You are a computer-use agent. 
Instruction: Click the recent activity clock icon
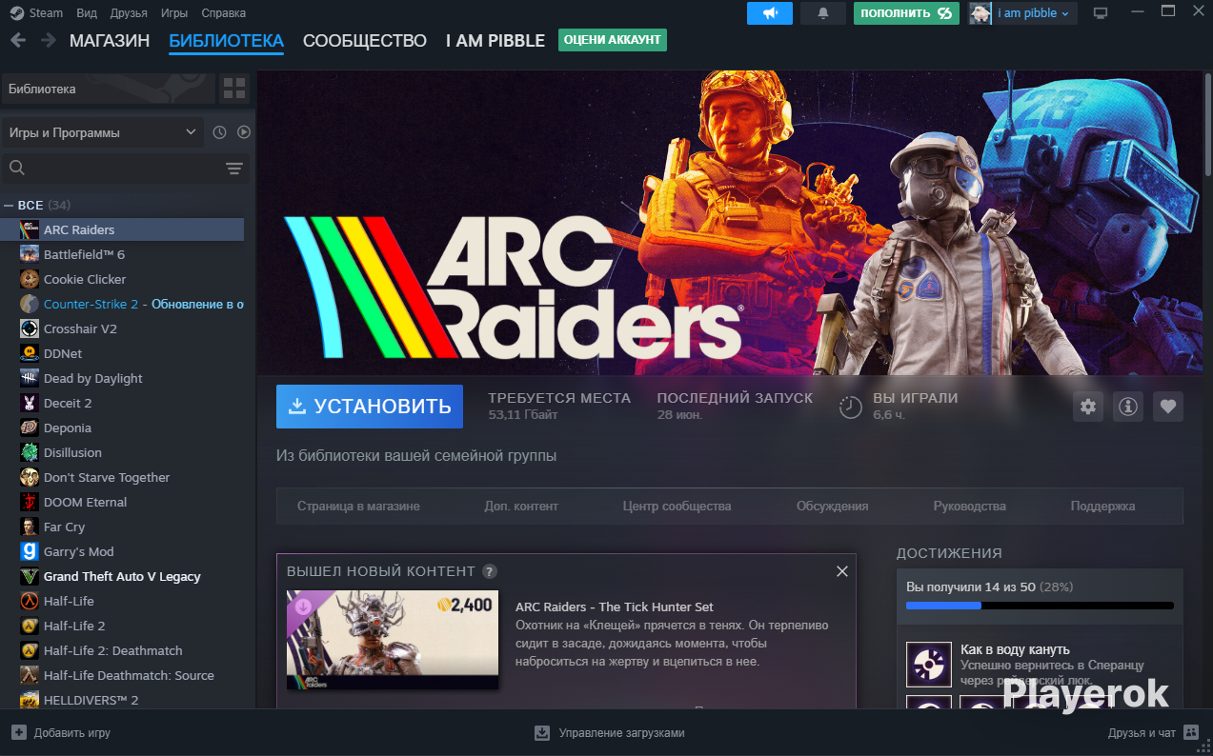coord(219,132)
